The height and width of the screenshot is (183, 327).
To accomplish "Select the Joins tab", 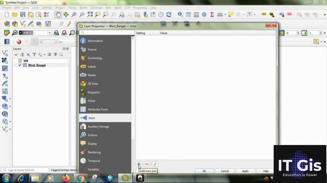I will pyautogui.click(x=105, y=118).
